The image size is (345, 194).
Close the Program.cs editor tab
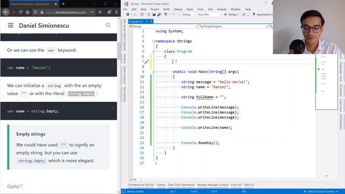tap(151, 22)
